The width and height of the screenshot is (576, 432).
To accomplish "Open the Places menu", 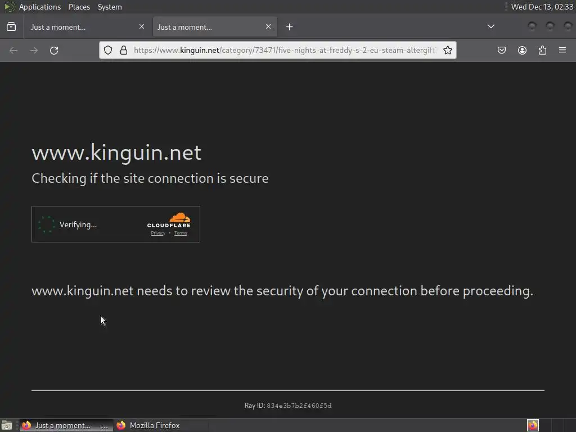I will (79, 7).
